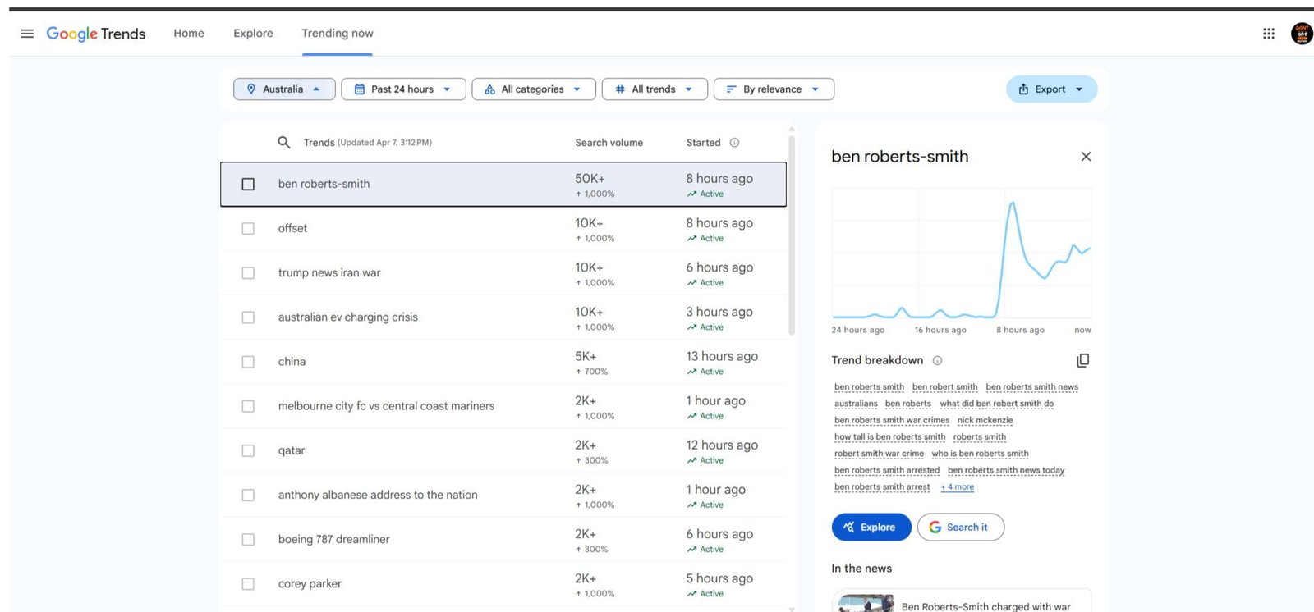Click the Search volume column header
The height and width of the screenshot is (612, 1314).
(609, 143)
